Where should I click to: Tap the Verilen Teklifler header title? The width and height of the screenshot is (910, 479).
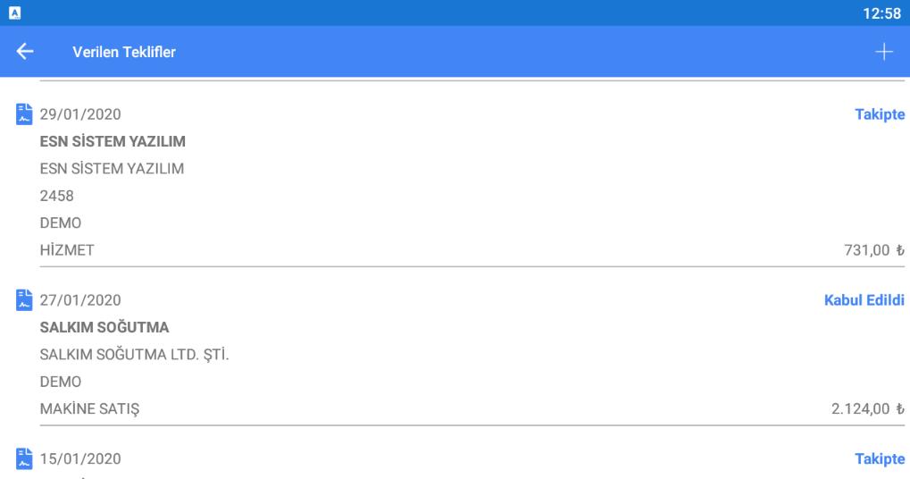point(123,52)
